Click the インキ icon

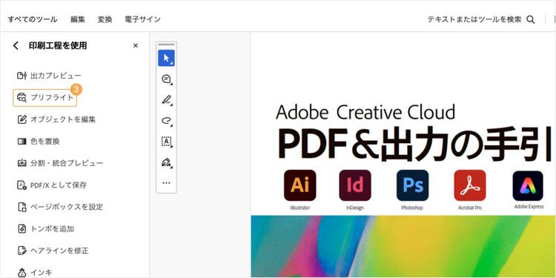click(x=22, y=272)
